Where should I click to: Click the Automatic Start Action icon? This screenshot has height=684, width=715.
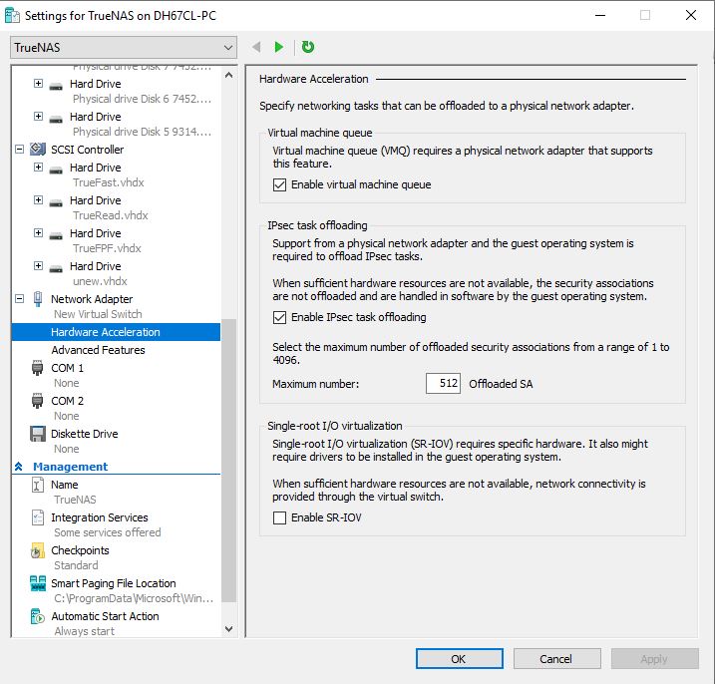click(38, 616)
